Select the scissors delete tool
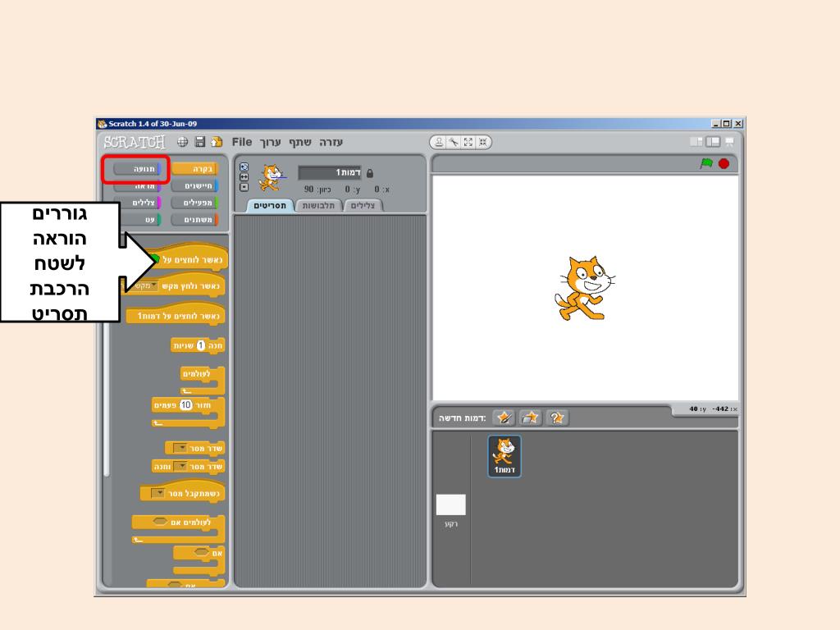840x630 pixels. pyautogui.click(x=454, y=142)
